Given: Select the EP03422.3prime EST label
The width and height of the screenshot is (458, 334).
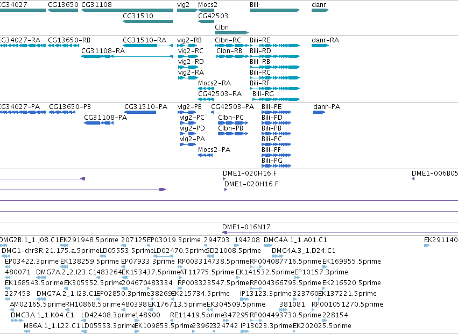Looking at the screenshot, I should coord(32,262).
